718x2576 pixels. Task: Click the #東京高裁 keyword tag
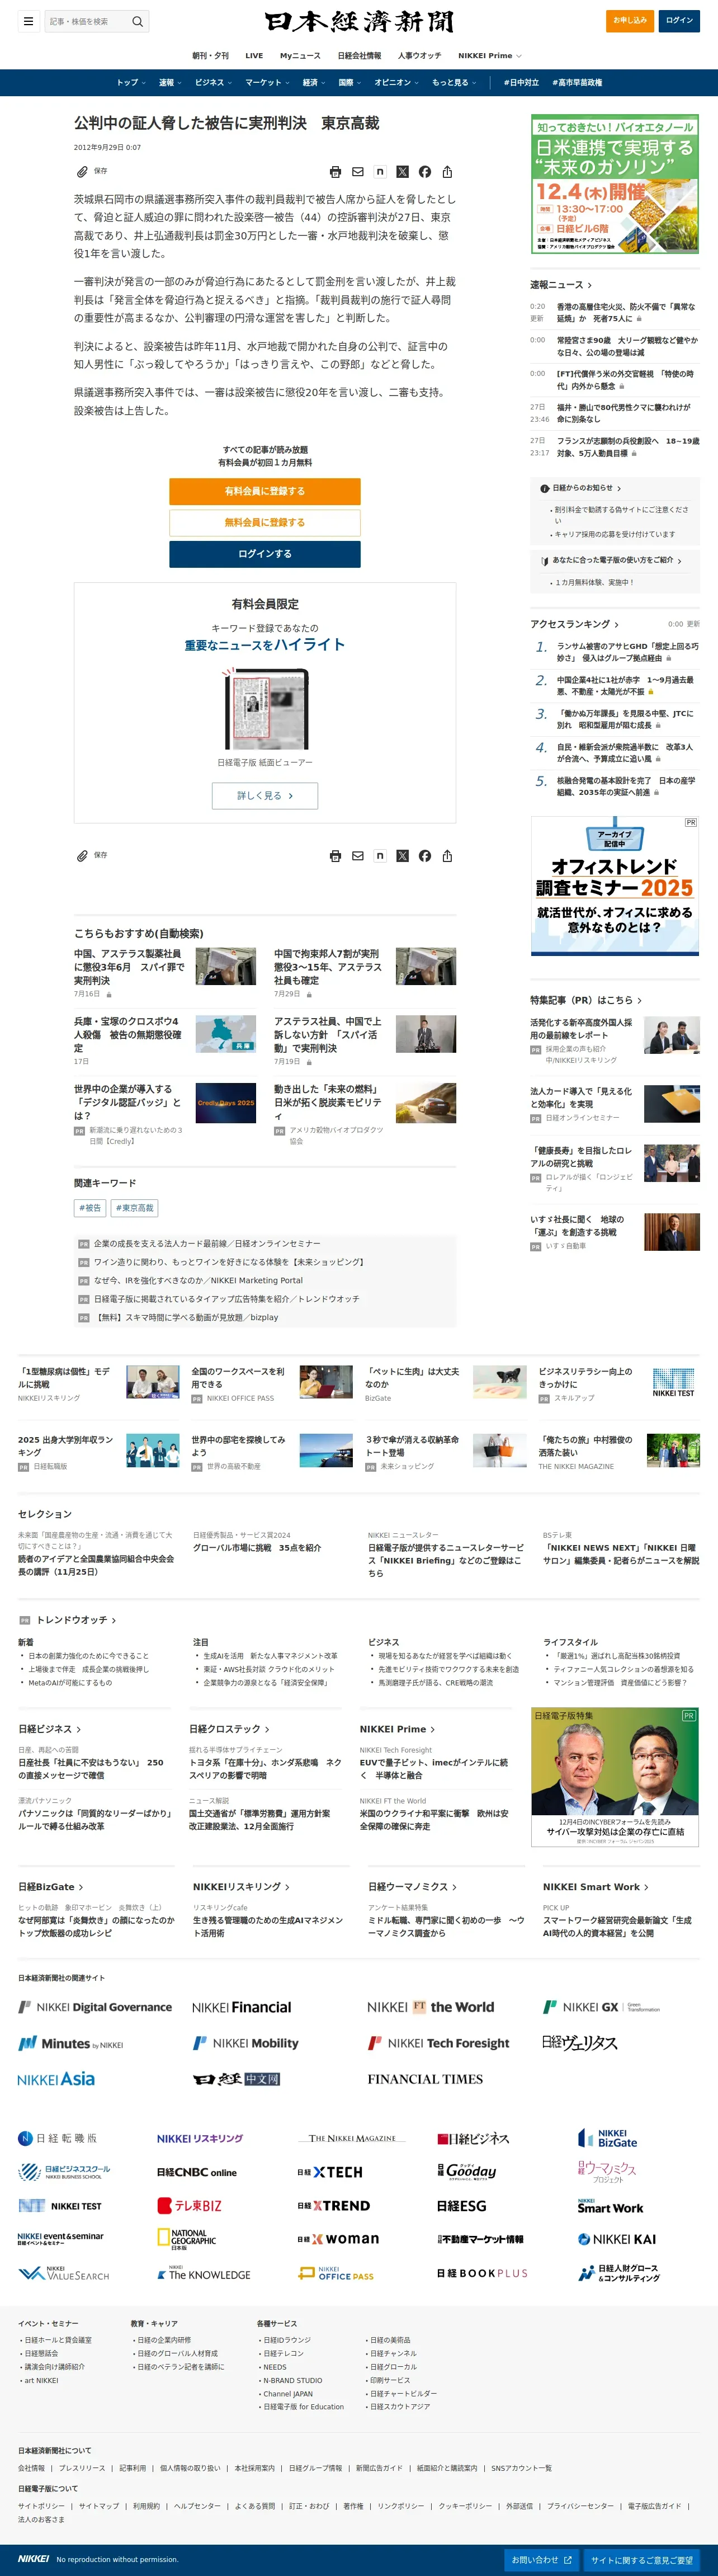click(x=135, y=1208)
